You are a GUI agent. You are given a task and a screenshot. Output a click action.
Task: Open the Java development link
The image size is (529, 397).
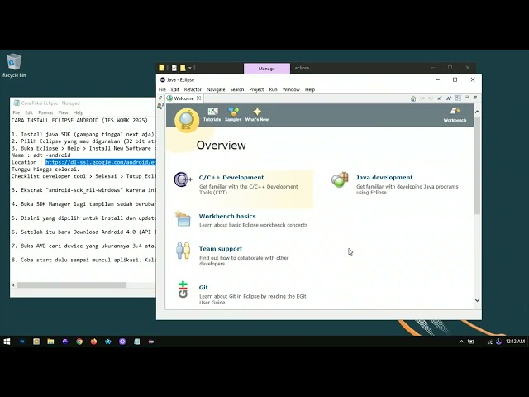[x=384, y=178]
